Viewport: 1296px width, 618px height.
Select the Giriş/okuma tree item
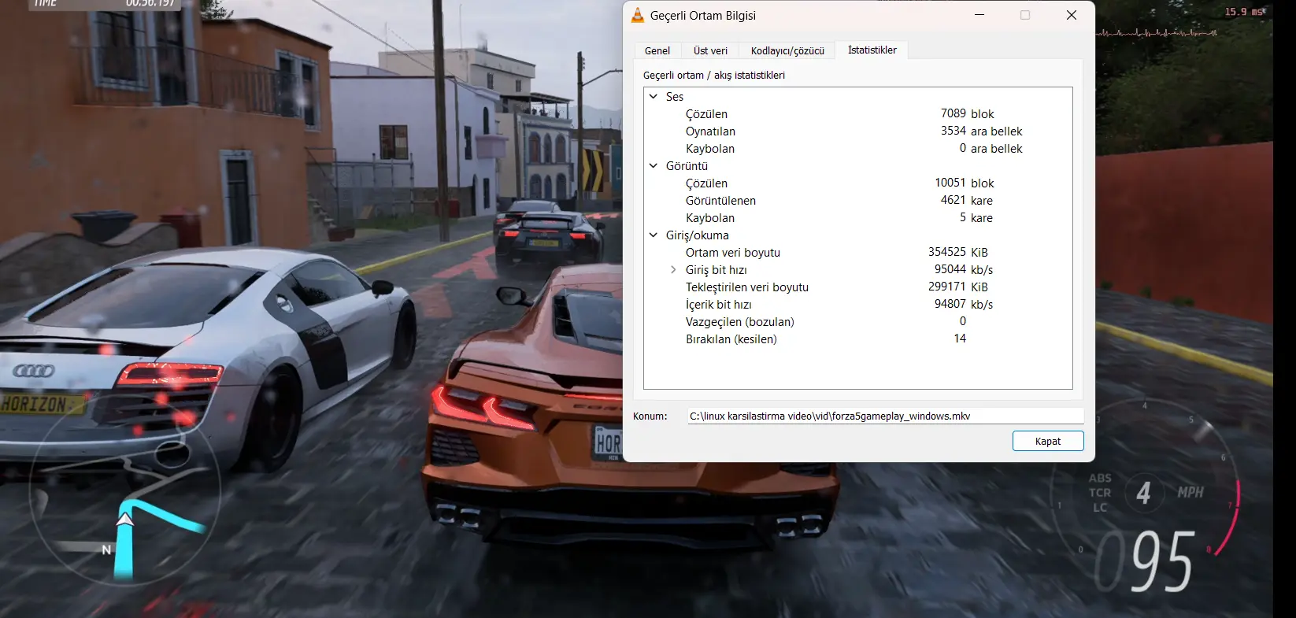pos(698,235)
